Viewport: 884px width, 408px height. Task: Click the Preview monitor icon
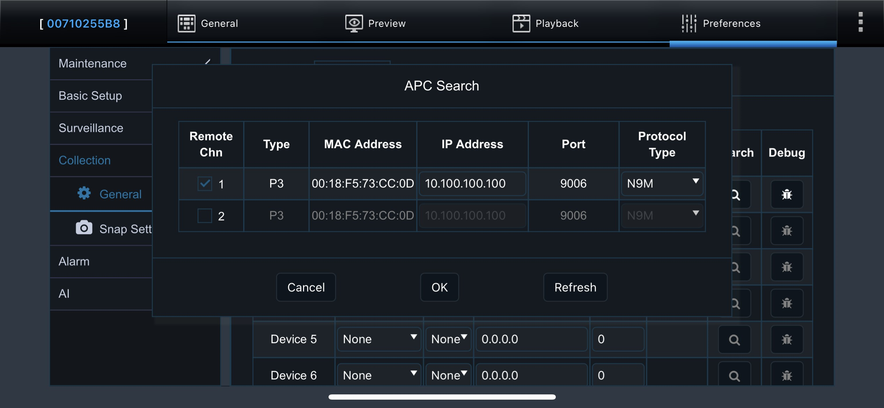354,23
